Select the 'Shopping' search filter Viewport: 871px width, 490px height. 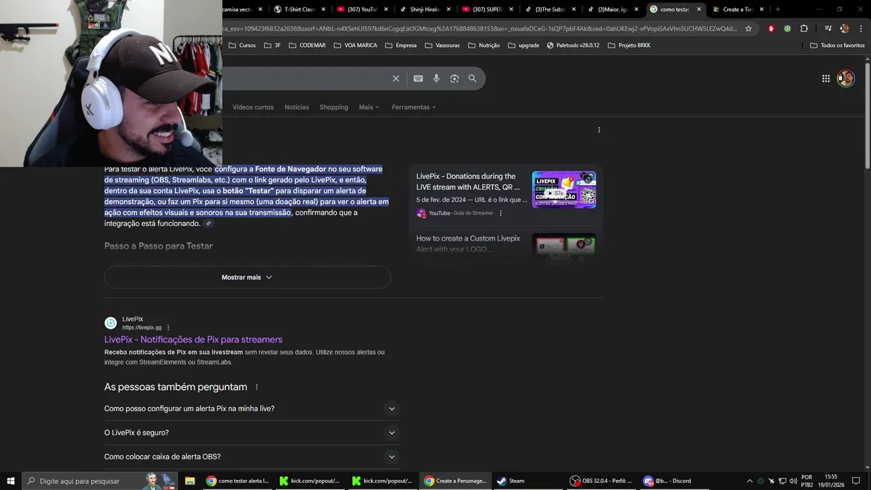coord(334,107)
